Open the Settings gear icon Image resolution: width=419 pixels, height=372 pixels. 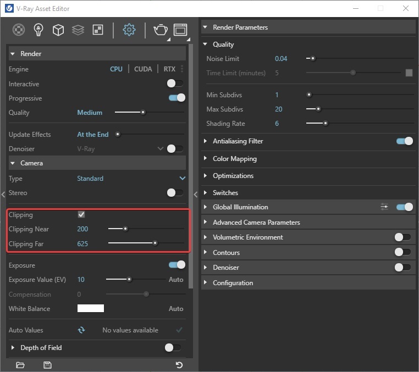point(129,30)
